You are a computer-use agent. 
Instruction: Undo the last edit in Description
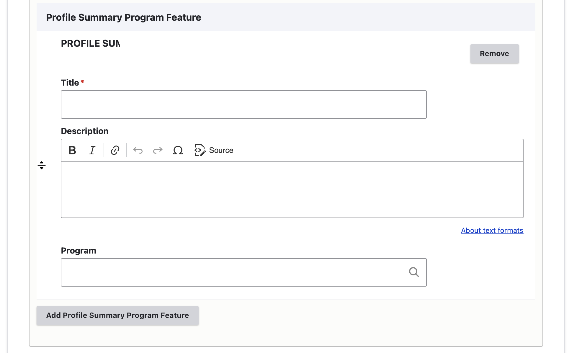tap(138, 150)
